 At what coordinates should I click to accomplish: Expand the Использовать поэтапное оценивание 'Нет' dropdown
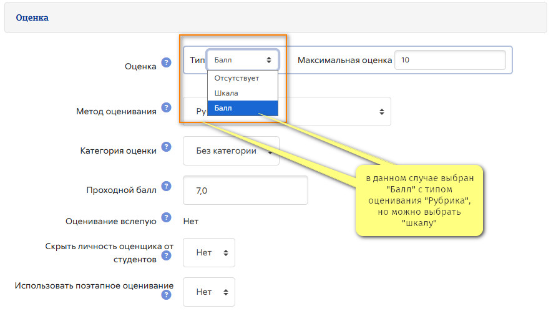click(x=209, y=292)
